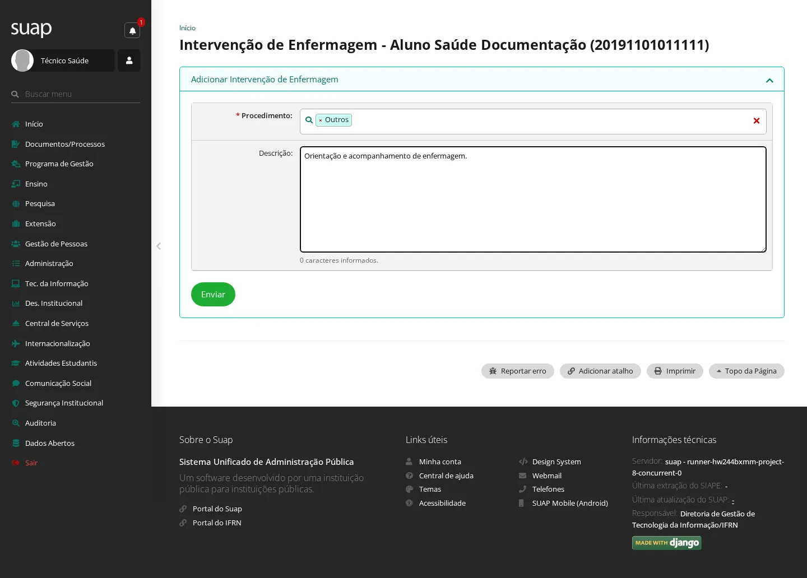Go to the Topo da Página
Viewport: 807px width, 578px height.
click(x=746, y=371)
